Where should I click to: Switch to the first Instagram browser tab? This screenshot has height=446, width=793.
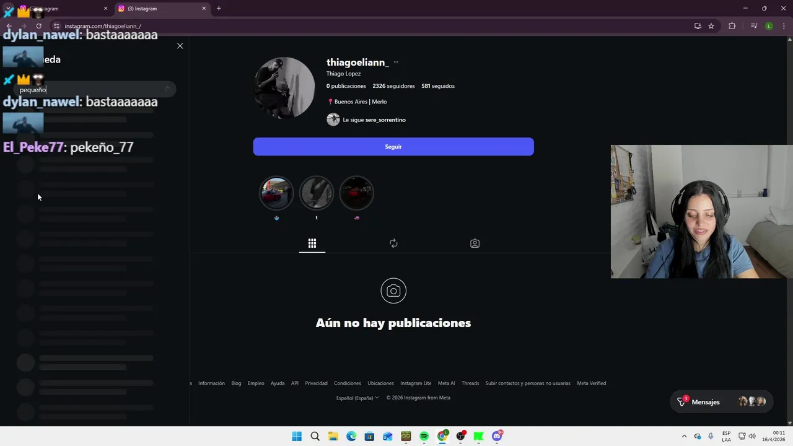[62, 9]
